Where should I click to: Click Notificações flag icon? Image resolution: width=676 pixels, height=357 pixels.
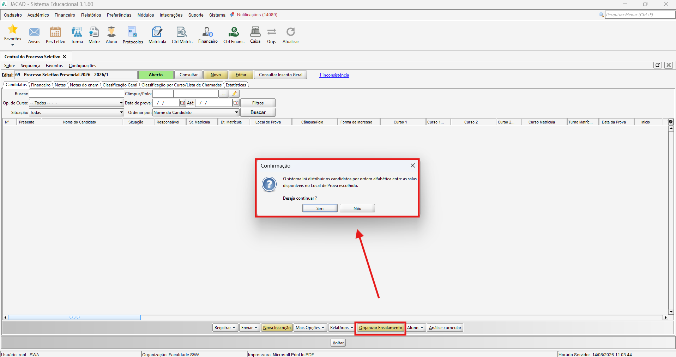coord(232,15)
